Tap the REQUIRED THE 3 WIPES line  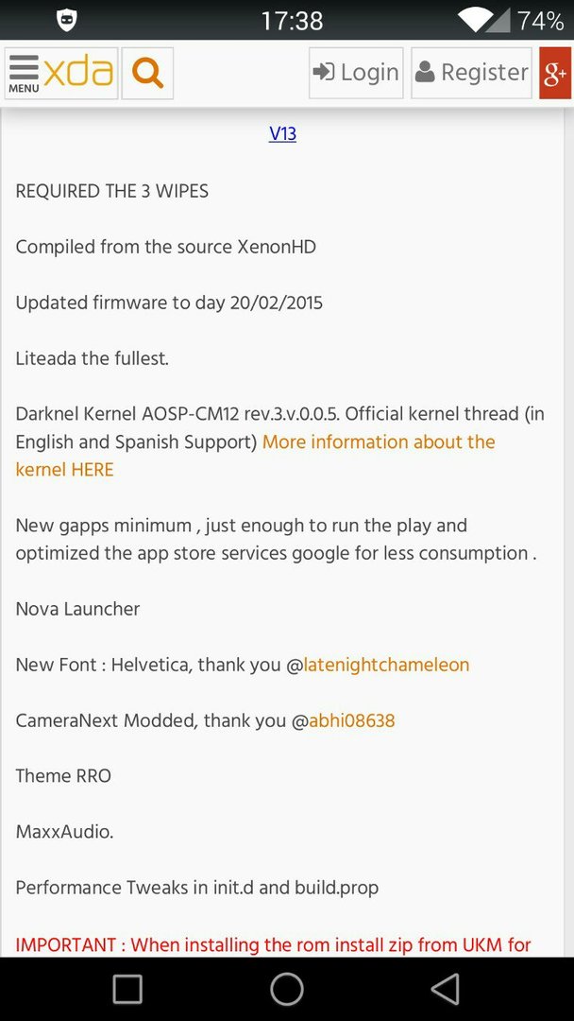111,191
